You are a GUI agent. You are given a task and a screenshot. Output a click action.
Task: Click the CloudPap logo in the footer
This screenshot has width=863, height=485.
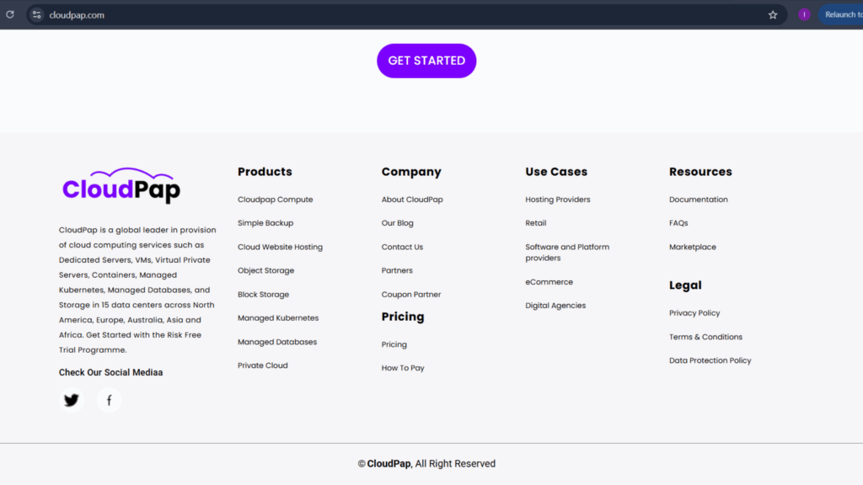coord(121,186)
